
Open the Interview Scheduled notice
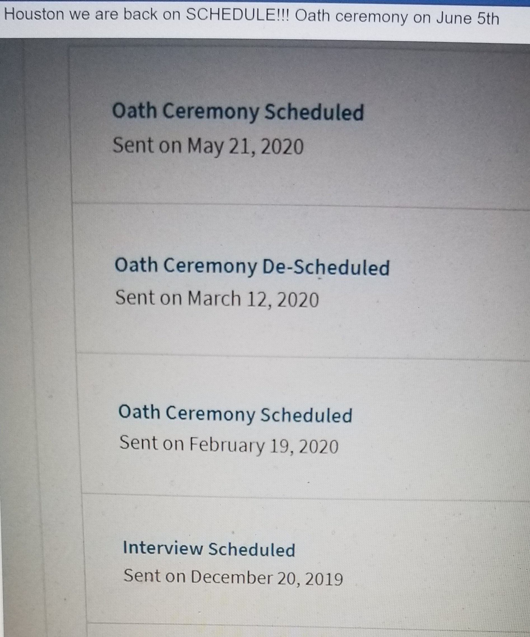click(x=209, y=549)
